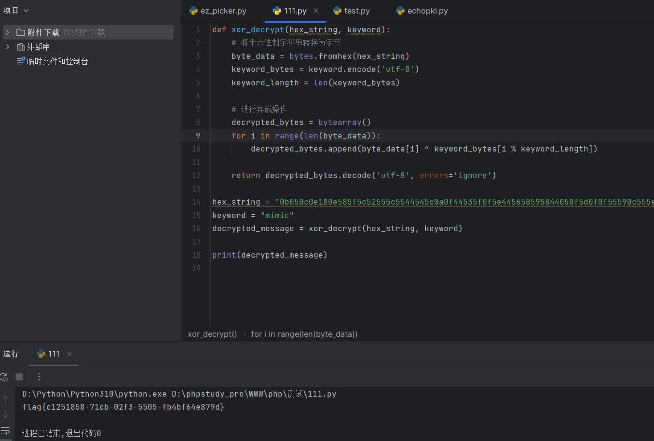Click the up arrow in the run console
The height and width of the screenshot is (441, 654).
pos(5,399)
